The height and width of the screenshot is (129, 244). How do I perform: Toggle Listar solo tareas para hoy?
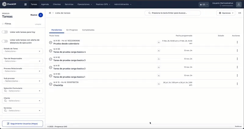[x=5, y=32]
